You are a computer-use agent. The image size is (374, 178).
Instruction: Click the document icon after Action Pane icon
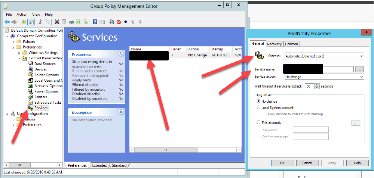click(111, 22)
